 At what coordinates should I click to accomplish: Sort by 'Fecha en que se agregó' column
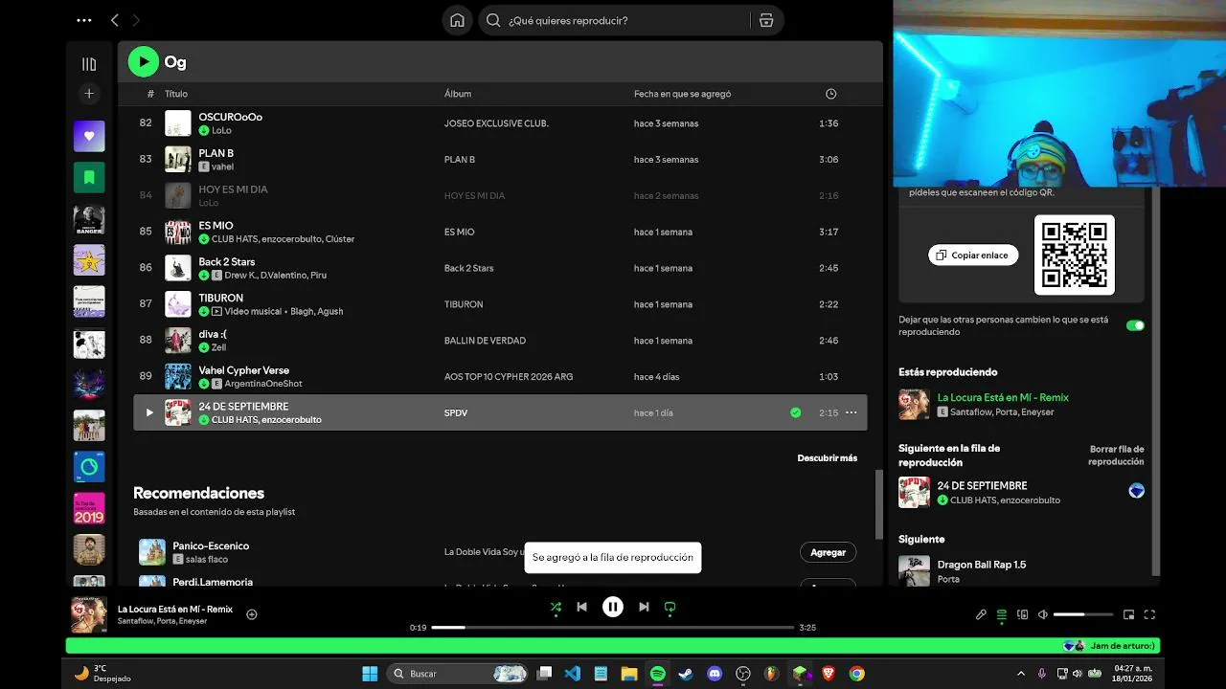click(682, 94)
